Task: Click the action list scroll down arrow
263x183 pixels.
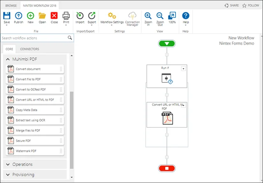Action: pyautogui.click(x=72, y=177)
